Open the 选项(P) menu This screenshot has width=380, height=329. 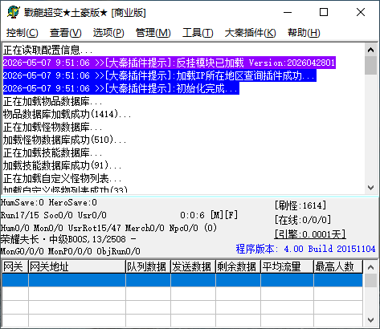(108, 33)
